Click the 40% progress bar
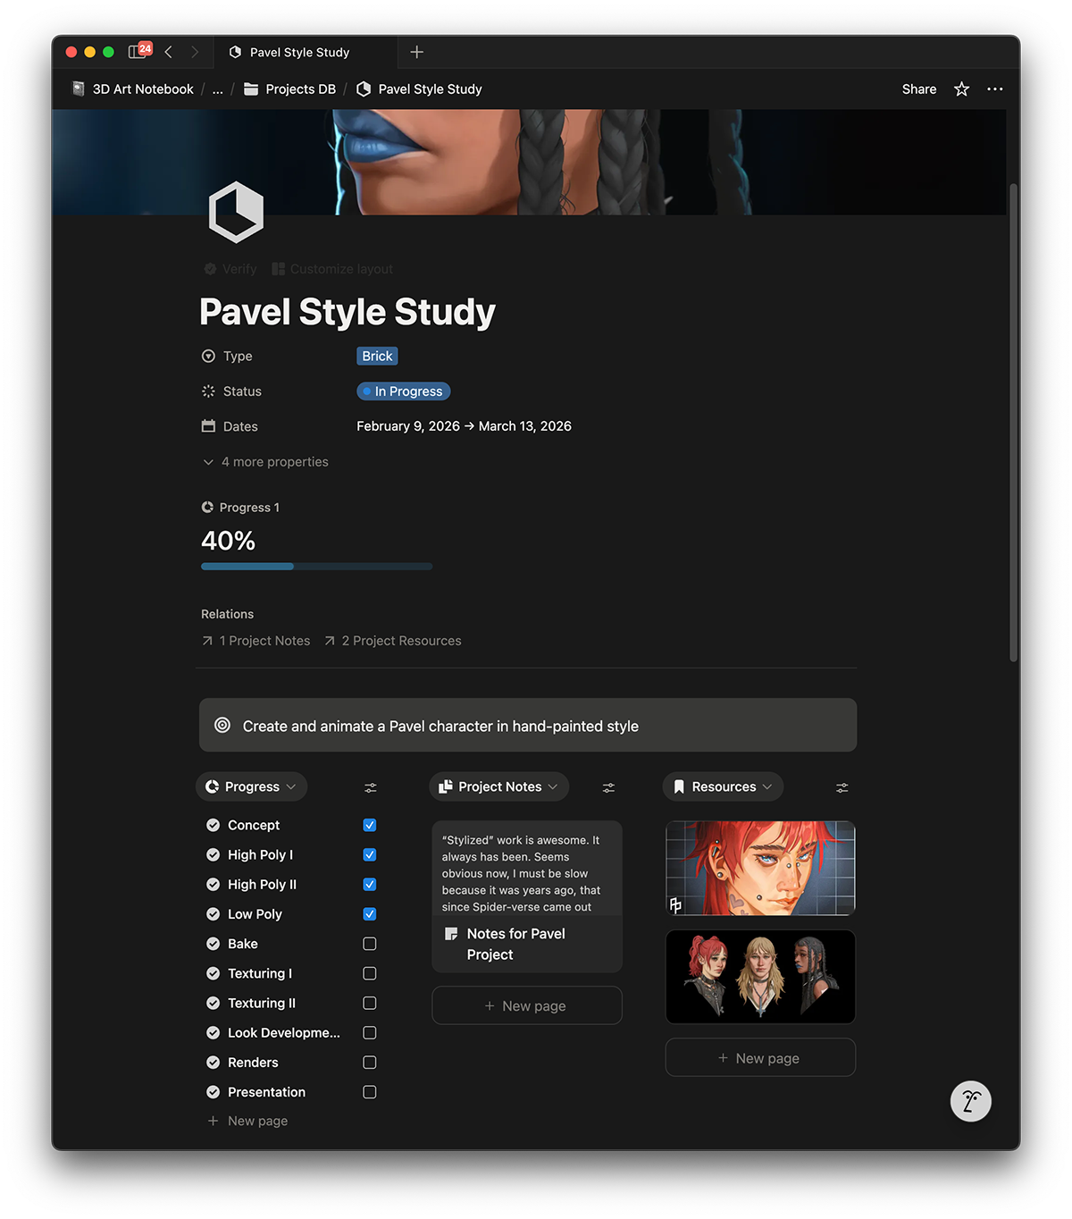Image resolution: width=1072 pixels, height=1219 pixels. point(316,567)
